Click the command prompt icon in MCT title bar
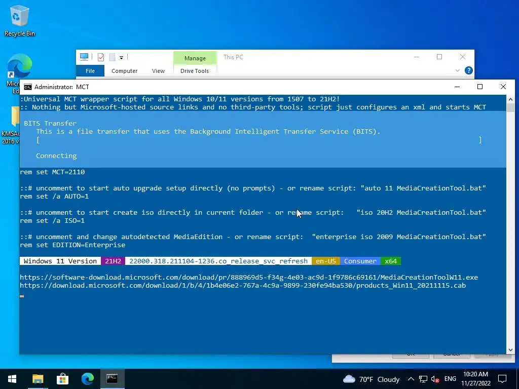This screenshot has height=389, width=519. pos(28,87)
